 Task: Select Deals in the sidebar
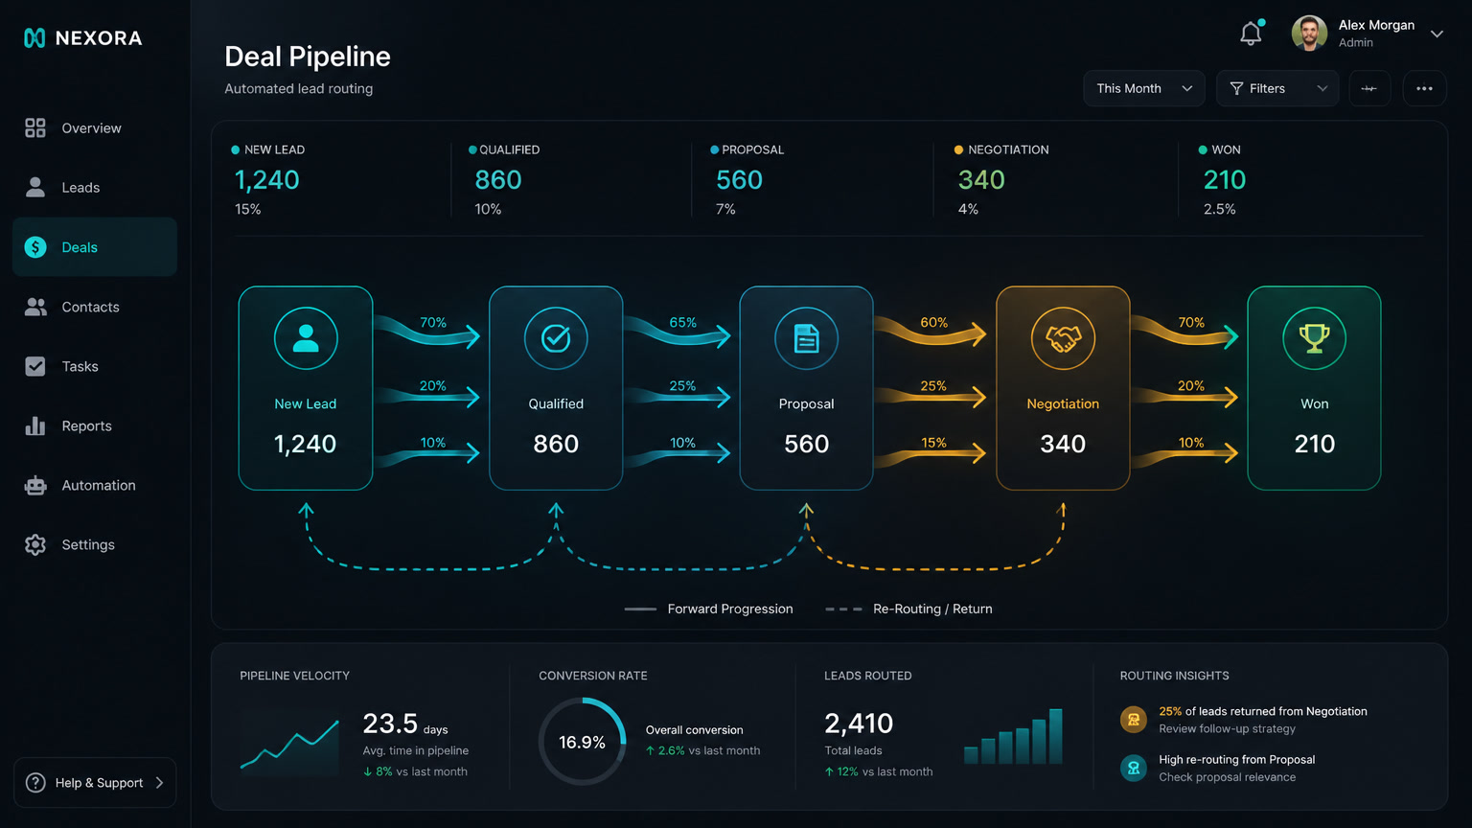[95, 247]
